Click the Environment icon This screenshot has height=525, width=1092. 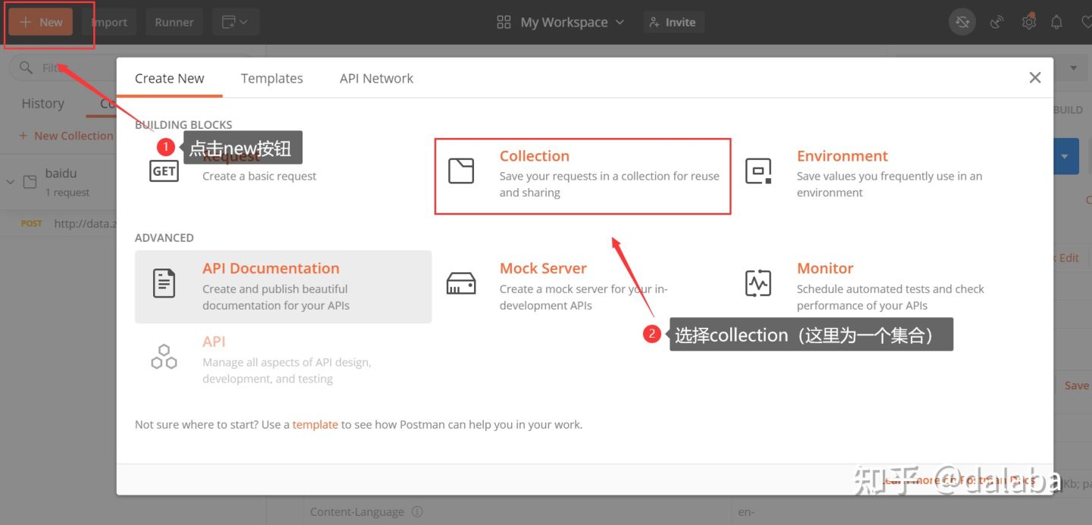[x=758, y=171]
